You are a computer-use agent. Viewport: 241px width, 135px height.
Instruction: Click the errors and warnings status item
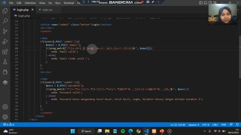[9, 124]
